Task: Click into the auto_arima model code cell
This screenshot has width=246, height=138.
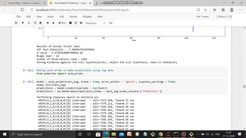Action: tap(131, 87)
